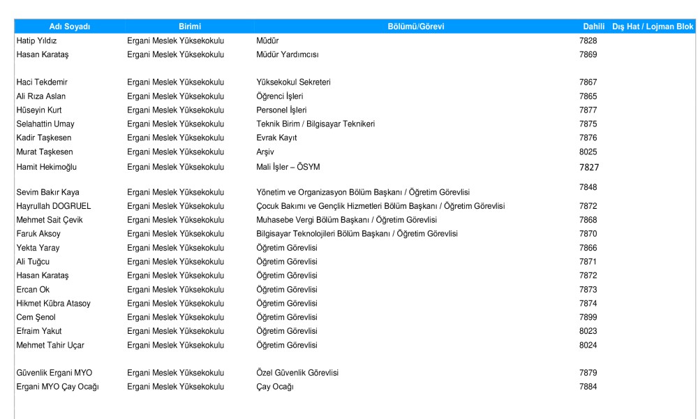Click extension number 7884

(588, 387)
